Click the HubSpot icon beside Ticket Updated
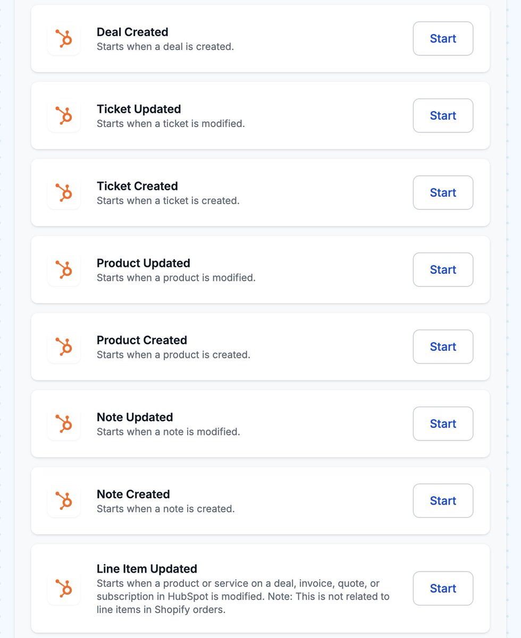 (x=64, y=115)
